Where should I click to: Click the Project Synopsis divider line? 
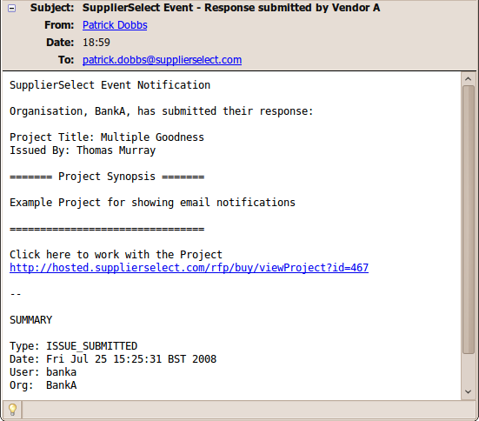point(107,177)
